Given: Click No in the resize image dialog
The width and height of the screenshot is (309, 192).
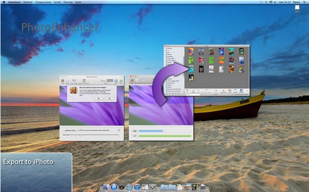Looking at the screenshot, I should pyautogui.click(x=98, y=99).
